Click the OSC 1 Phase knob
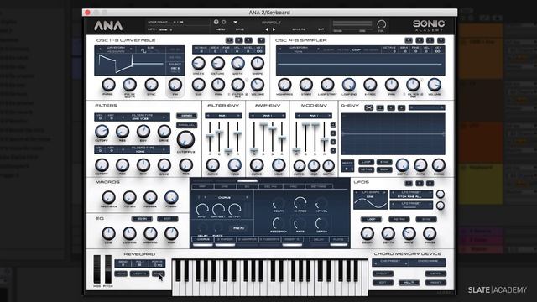 pos(108,85)
